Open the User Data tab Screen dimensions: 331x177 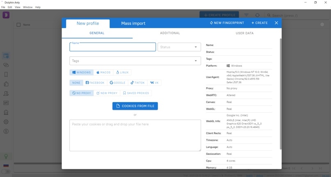[244, 33]
